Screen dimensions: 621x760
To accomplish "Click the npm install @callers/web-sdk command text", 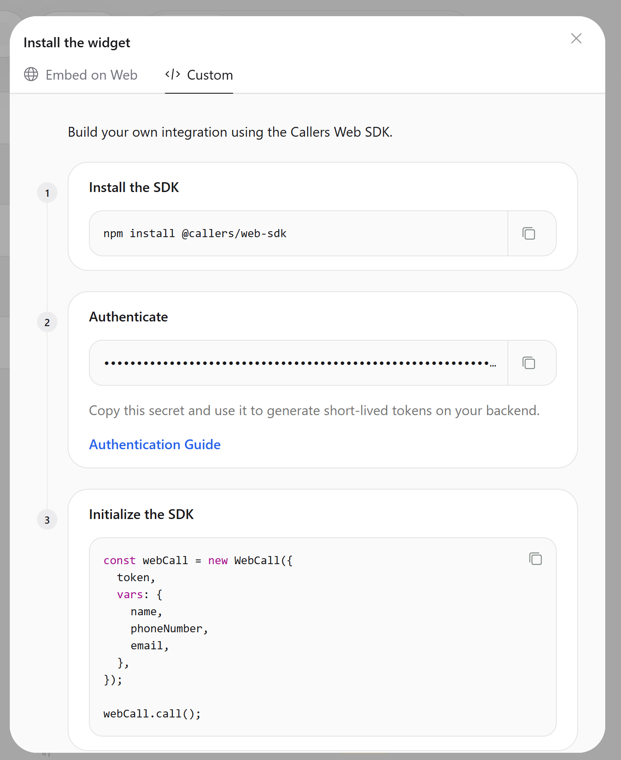I will pyautogui.click(x=195, y=233).
